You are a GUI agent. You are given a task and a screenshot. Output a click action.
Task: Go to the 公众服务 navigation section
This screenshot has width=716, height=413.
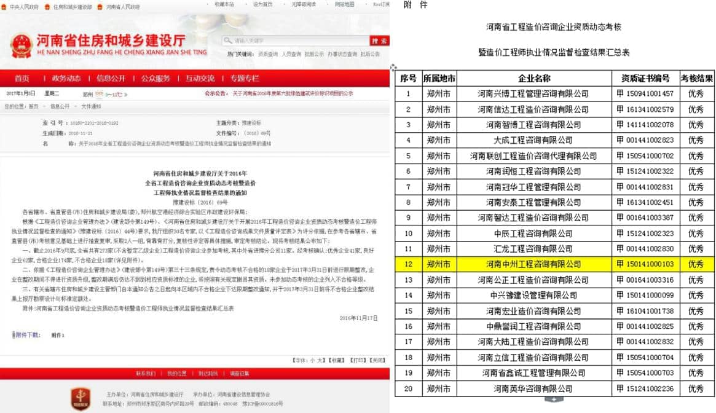[x=155, y=78]
